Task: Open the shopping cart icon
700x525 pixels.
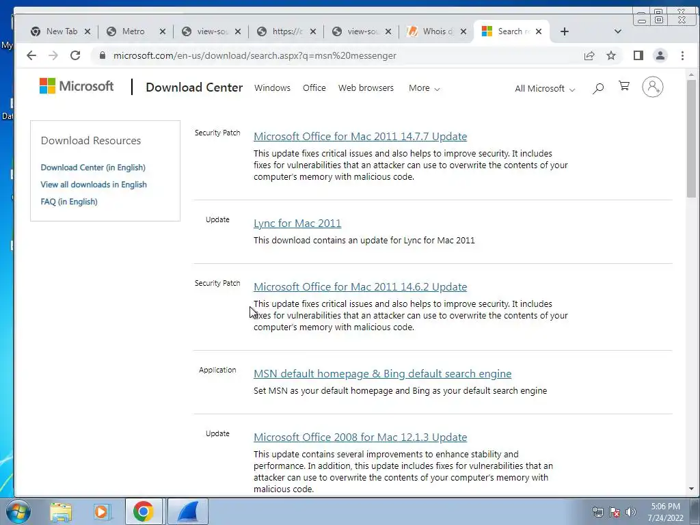Action: pyautogui.click(x=624, y=85)
